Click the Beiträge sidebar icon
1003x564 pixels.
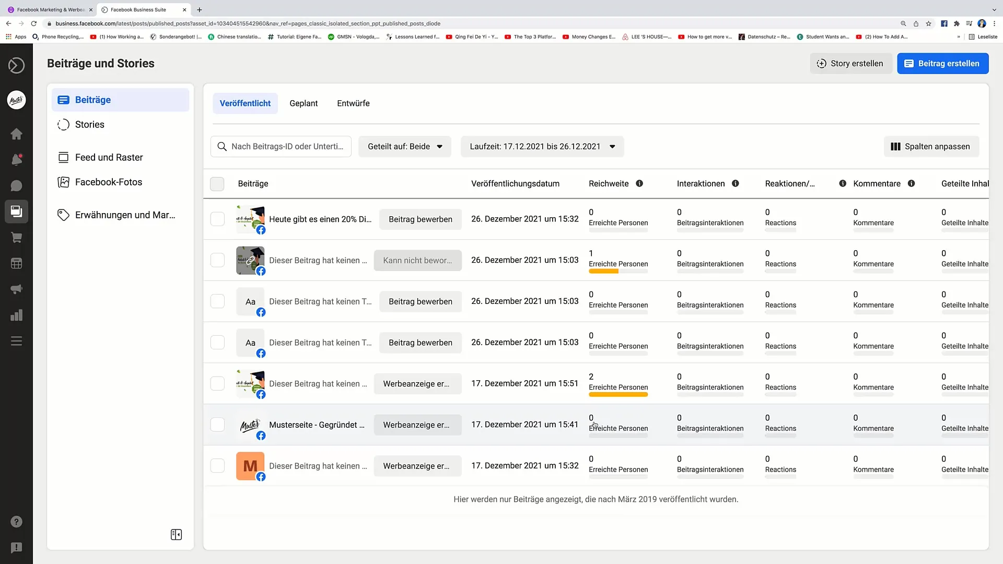tap(63, 100)
